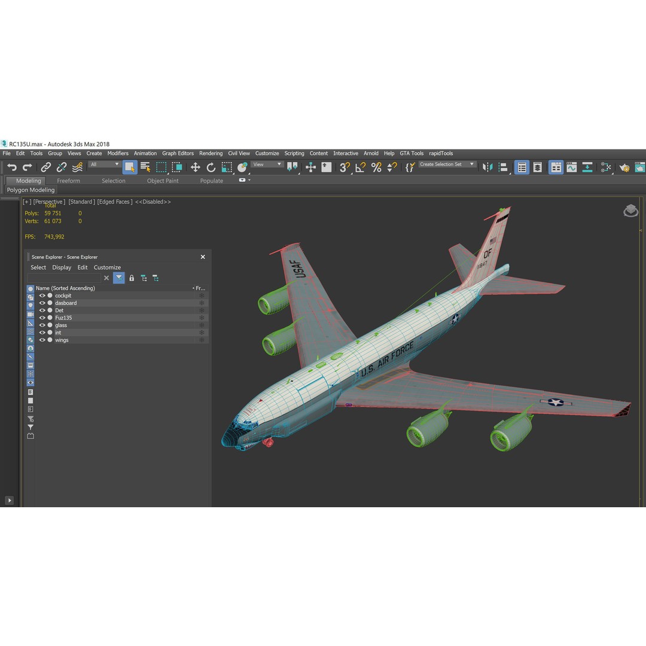Image resolution: width=646 pixels, height=646 pixels.
Task: Click the Scene Explorer search field
Action: (64, 278)
